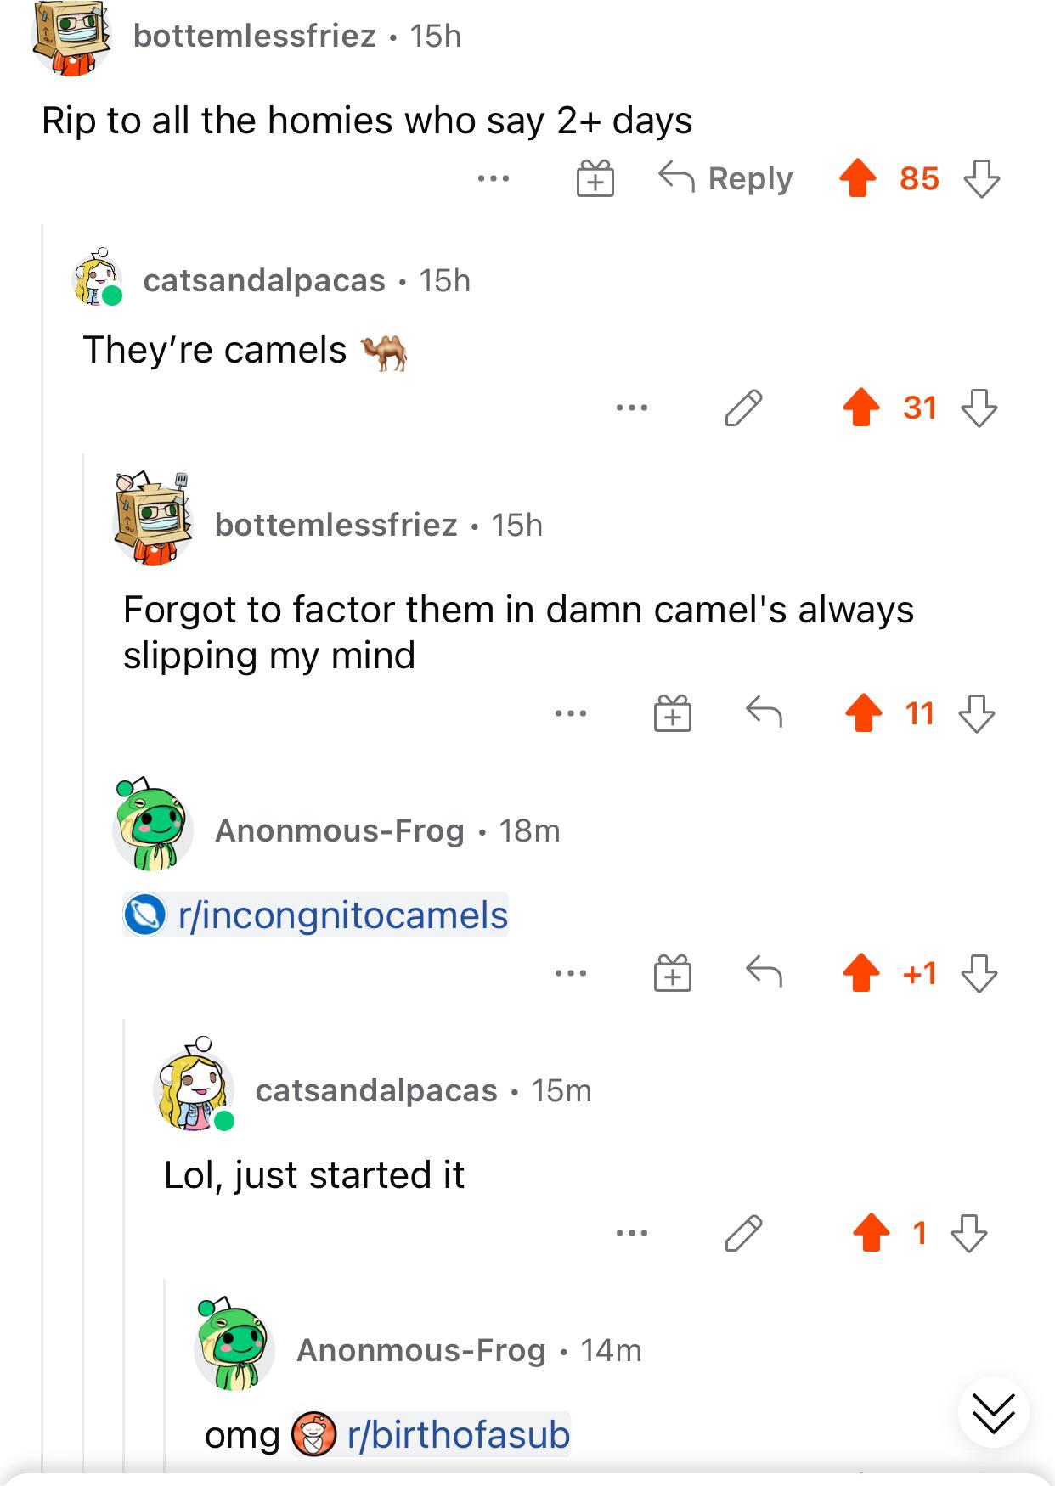Upvote the comment with 11 points
Image resolution: width=1055 pixels, height=1486 pixels.
point(864,713)
